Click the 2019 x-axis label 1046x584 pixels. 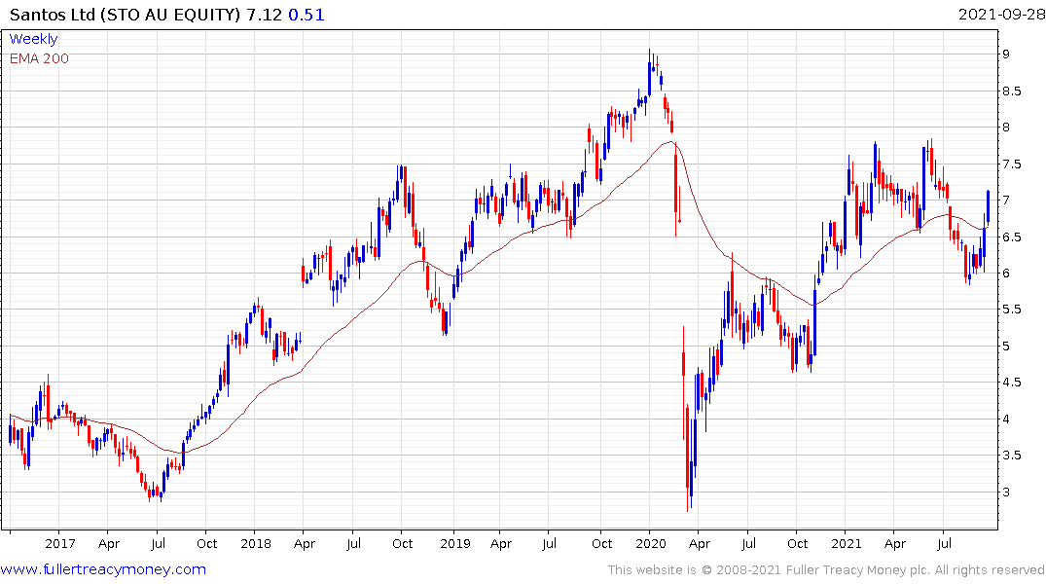[x=455, y=543]
